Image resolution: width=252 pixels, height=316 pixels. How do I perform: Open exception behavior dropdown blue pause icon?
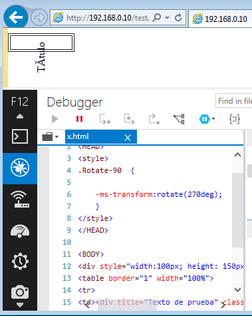(x=207, y=119)
